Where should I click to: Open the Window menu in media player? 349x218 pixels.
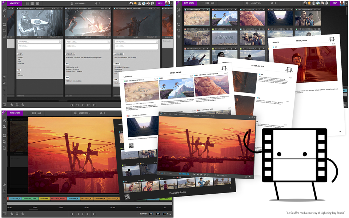coord(196,115)
